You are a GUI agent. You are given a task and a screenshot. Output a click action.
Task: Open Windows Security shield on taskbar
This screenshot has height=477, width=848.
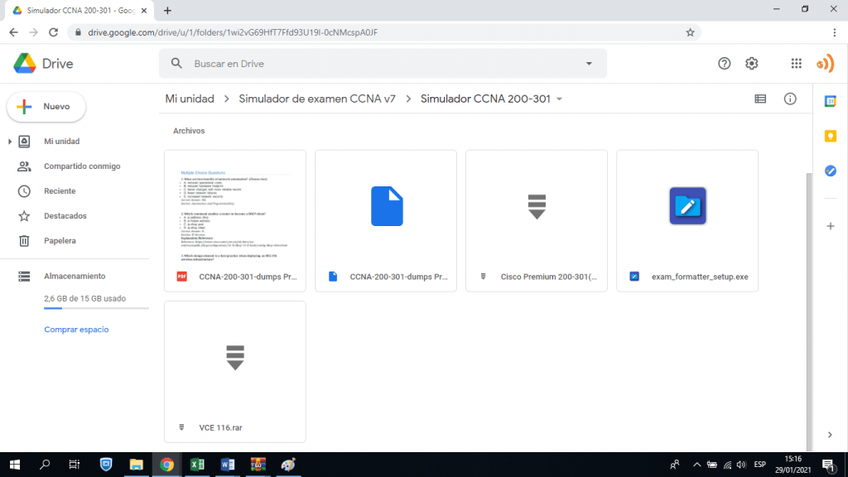[106, 465]
